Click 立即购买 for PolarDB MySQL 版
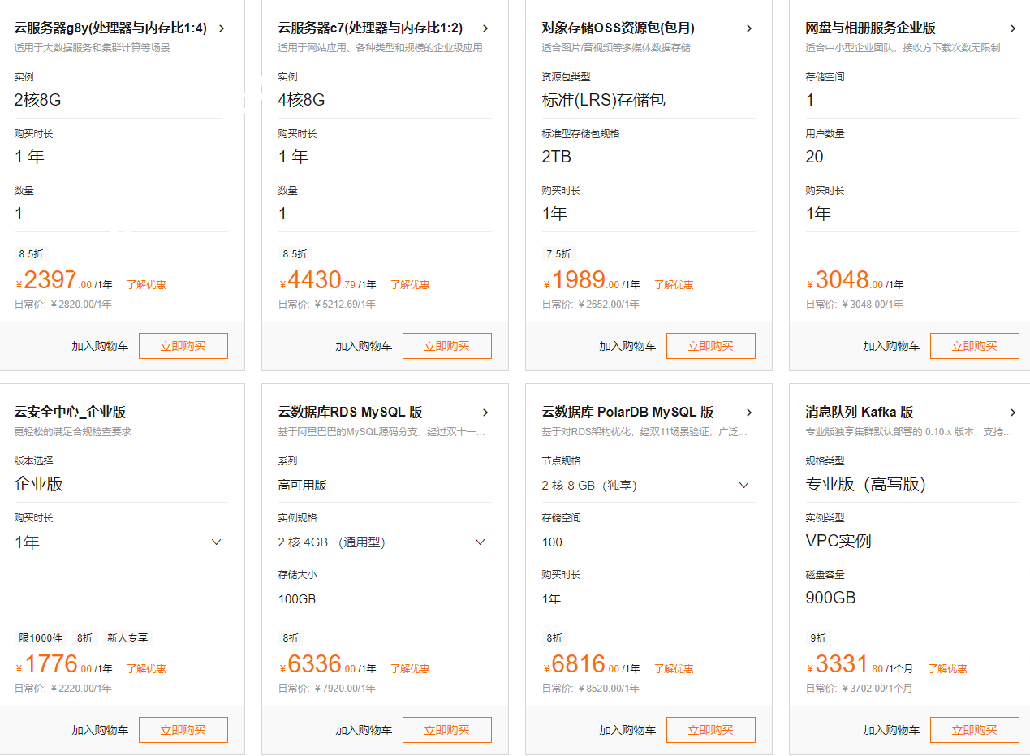The width and height of the screenshot is (1030, 756). click(711, 730)
